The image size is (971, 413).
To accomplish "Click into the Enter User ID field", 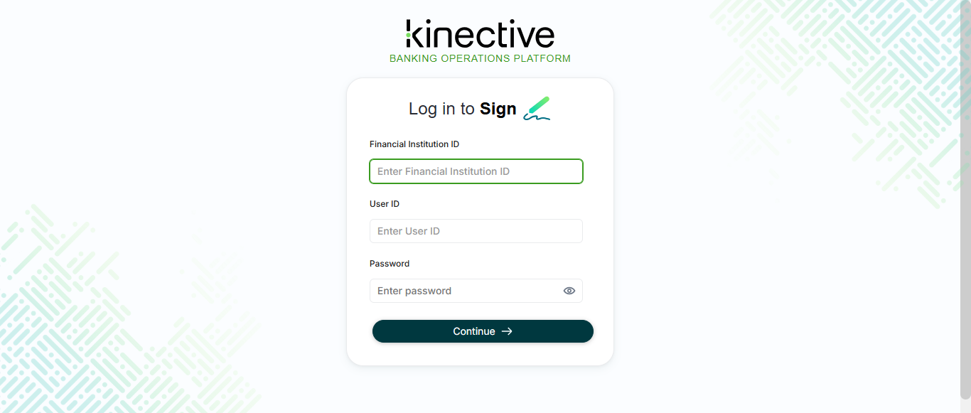I will [x=476, y=231].
